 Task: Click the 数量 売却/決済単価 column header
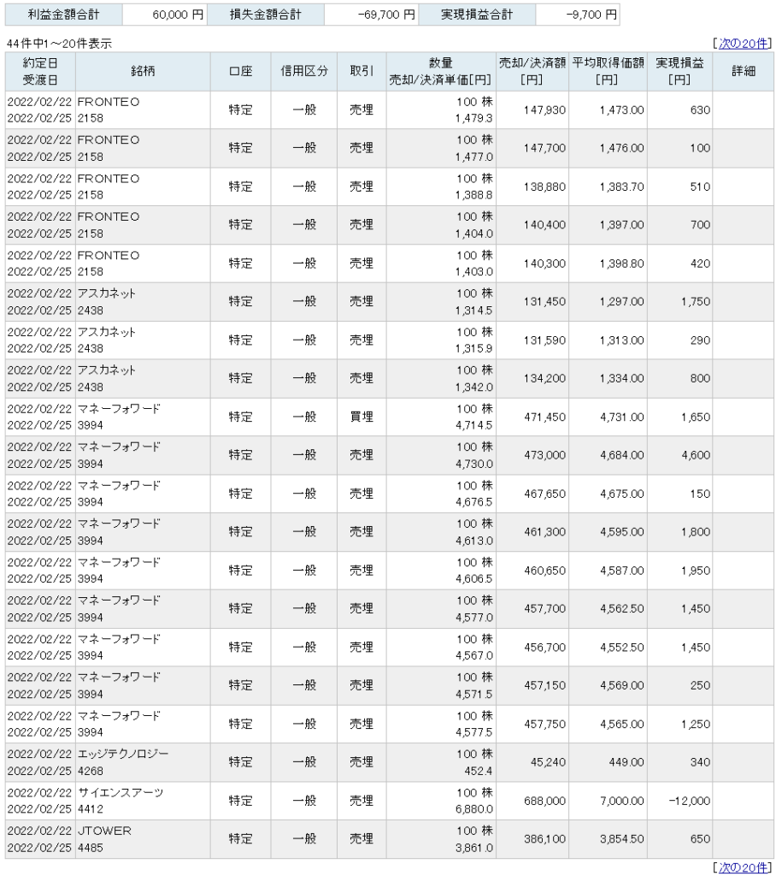pos(441,72)
